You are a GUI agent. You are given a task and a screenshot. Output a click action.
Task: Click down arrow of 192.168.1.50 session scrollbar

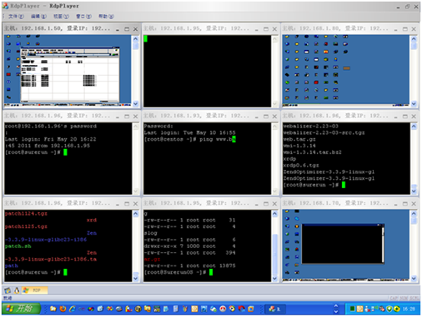pyautogui.click(x=135, y=104)
